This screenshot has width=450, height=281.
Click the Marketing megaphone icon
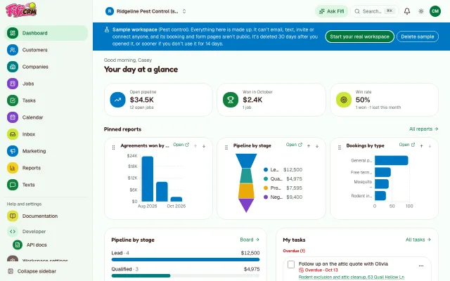pos(13,151)
